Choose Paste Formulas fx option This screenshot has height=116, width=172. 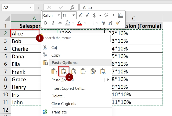(x=73, y=71)
